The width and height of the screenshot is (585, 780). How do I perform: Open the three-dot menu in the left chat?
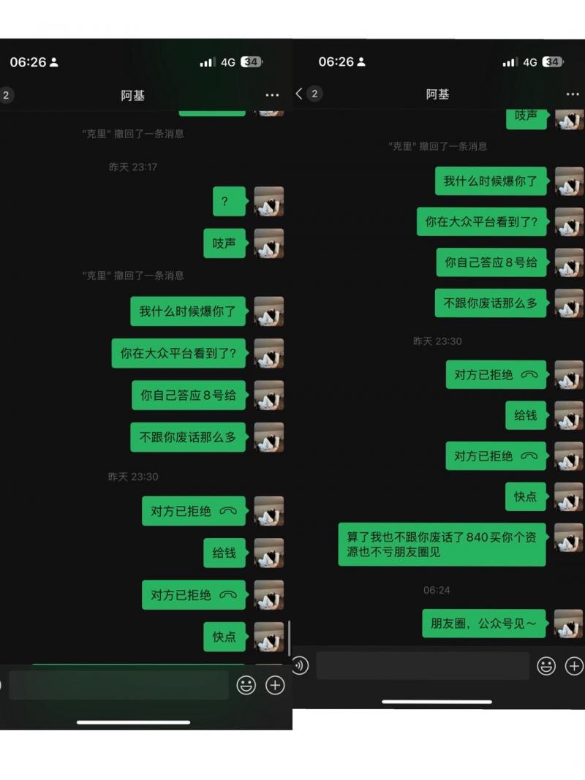pyautogui.click(x=272, y=95)
